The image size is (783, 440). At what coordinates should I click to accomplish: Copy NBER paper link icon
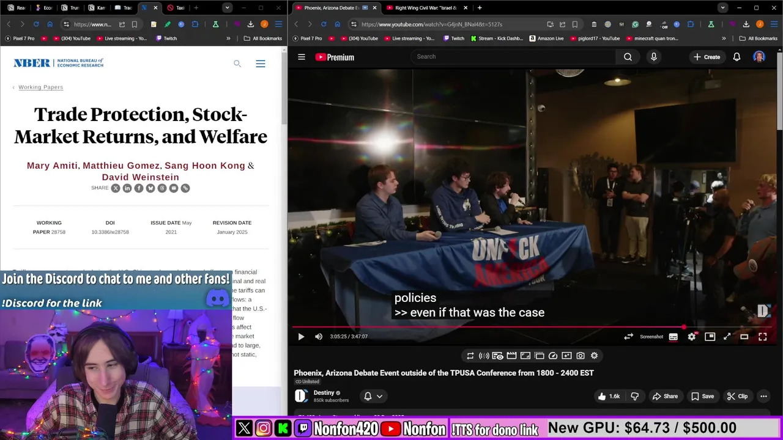pos(185,188)
